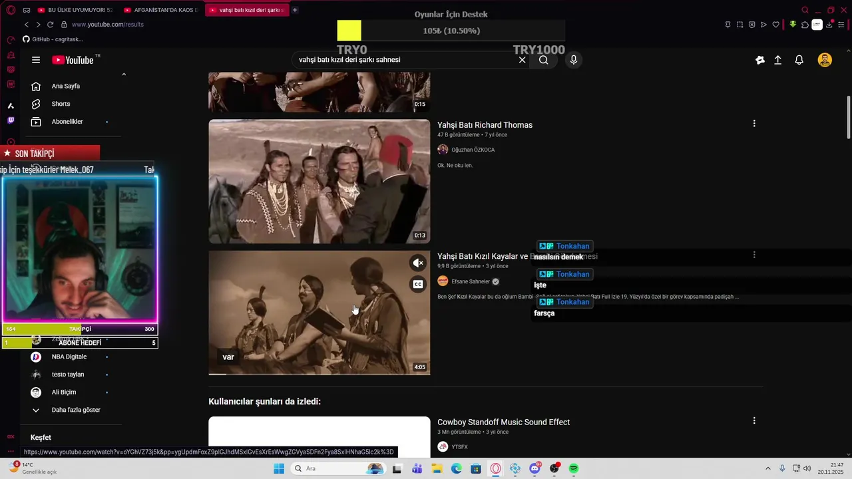Click the YouTube search magnifier button

(544, 60)
